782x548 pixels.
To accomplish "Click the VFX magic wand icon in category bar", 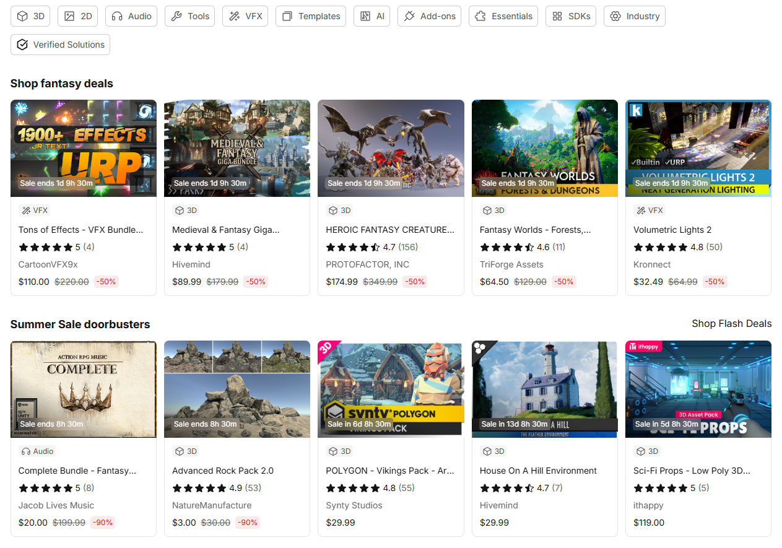I will pyautogui.click(x=235, y=16).
